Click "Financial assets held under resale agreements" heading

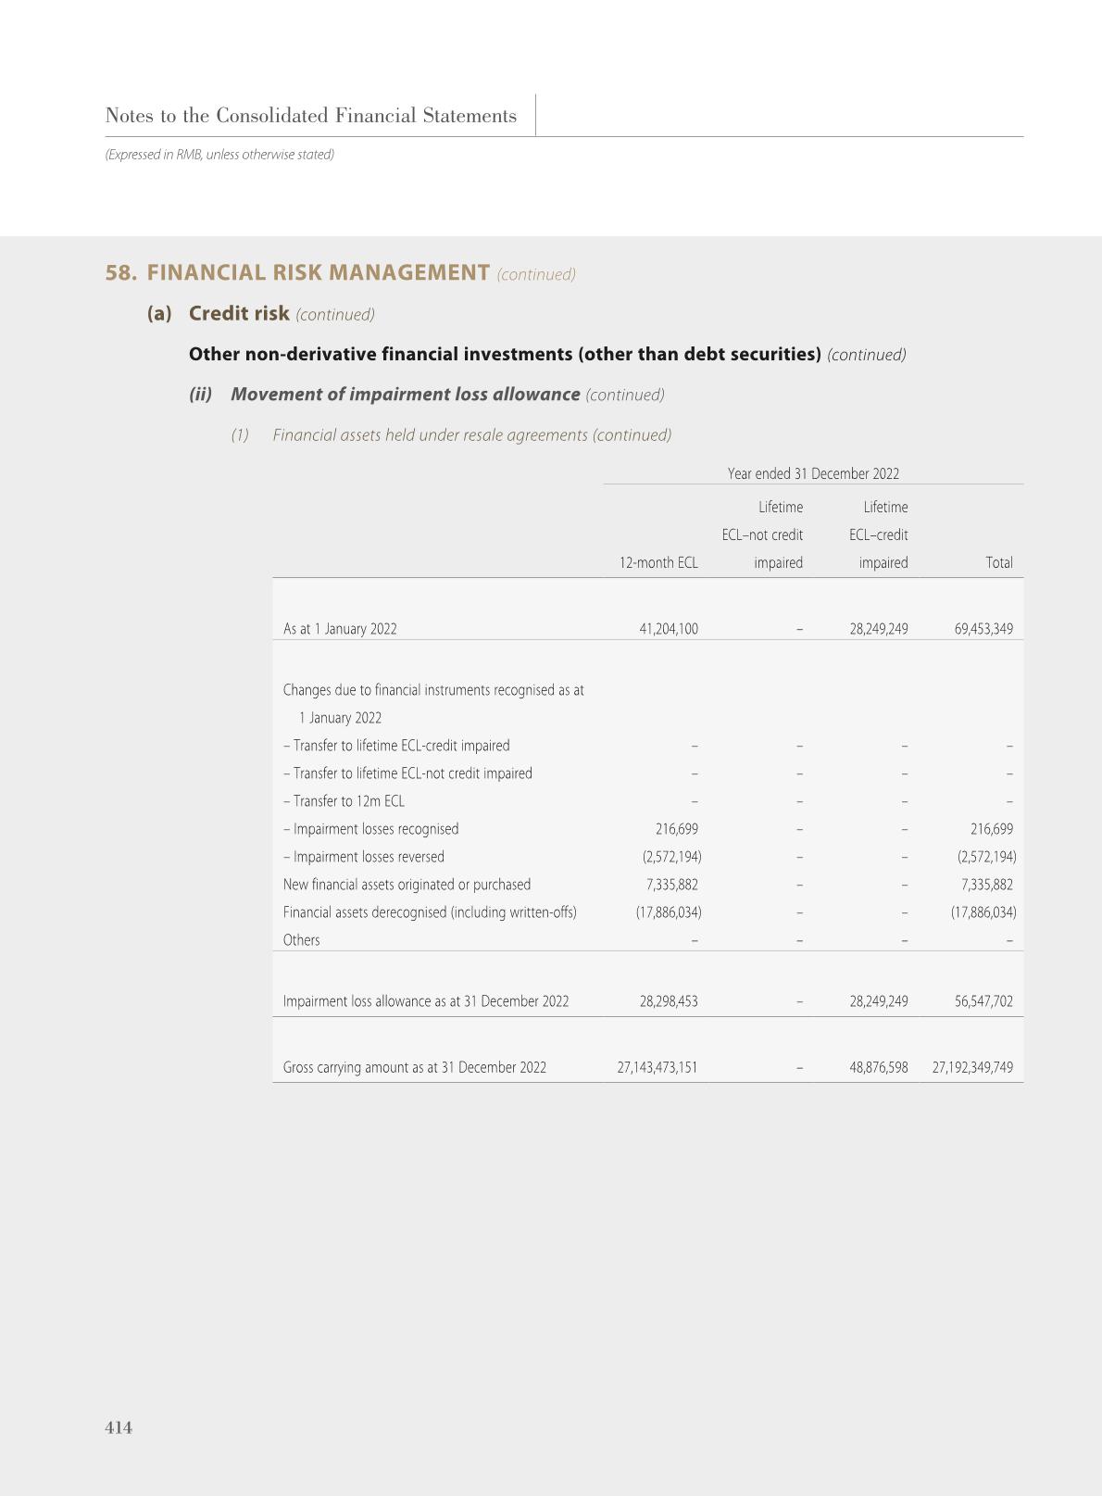[x=431, y=435]
